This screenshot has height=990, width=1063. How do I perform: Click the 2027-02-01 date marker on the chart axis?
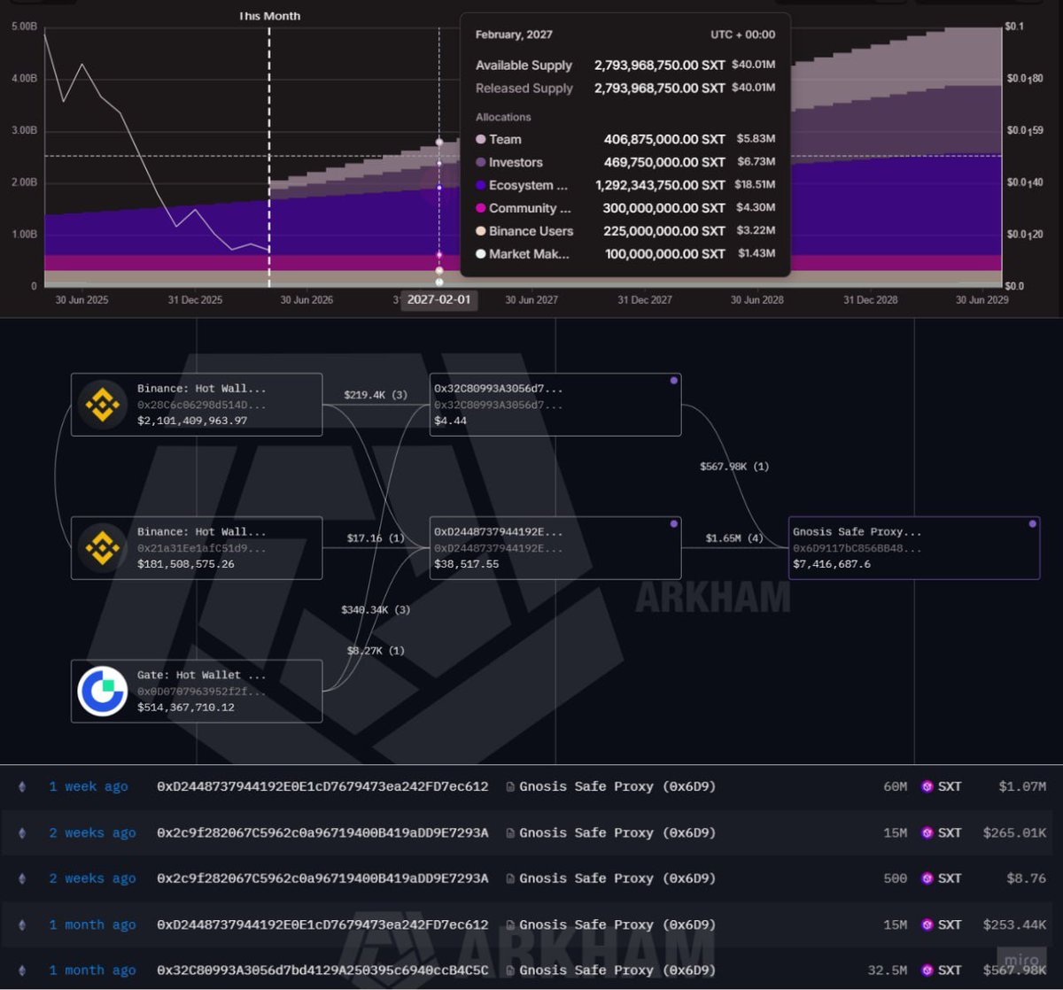coord(439,299)
